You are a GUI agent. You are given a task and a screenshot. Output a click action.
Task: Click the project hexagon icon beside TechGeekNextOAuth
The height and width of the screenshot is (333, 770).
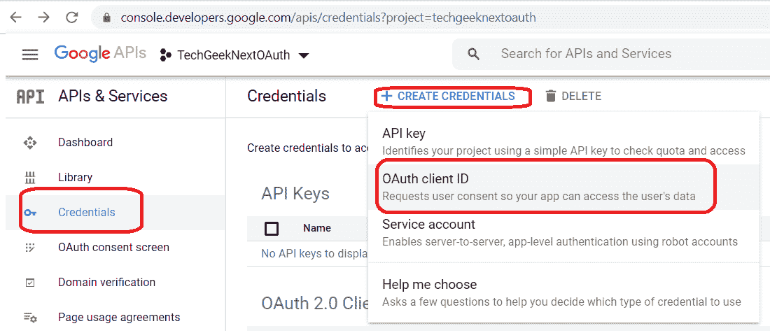coord(165,55)
